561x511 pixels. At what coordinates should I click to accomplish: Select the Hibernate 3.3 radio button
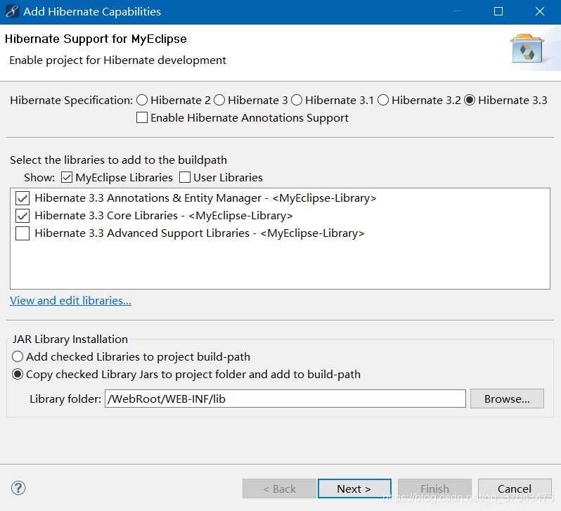[x=470, y=101]
